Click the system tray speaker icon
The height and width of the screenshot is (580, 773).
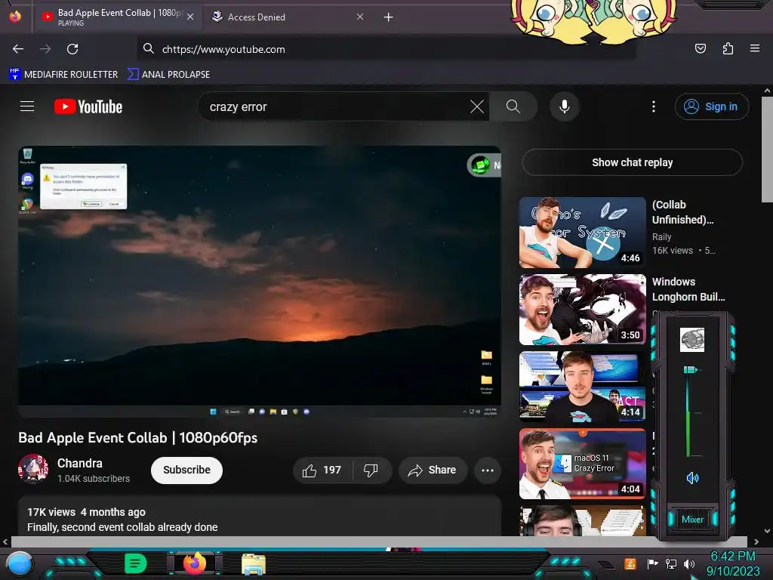click(x=688, y=563)
